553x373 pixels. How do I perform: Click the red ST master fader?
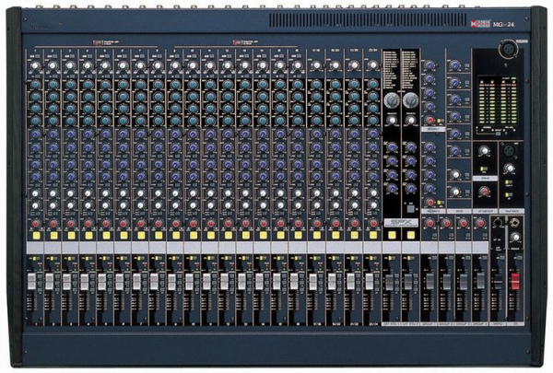click(515, 279)
